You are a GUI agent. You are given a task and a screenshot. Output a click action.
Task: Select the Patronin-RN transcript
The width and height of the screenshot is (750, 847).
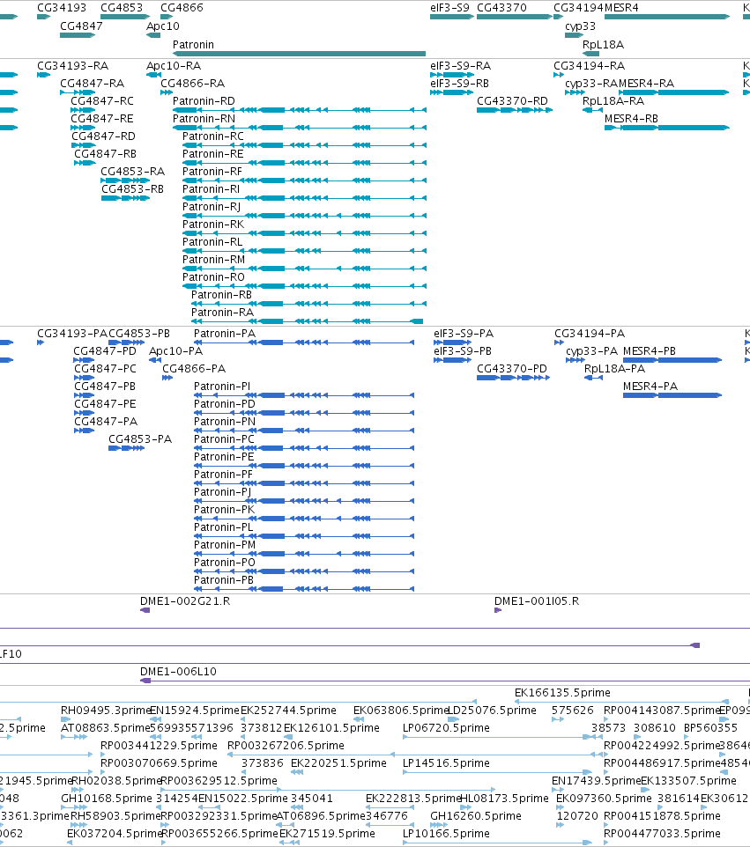299,128
